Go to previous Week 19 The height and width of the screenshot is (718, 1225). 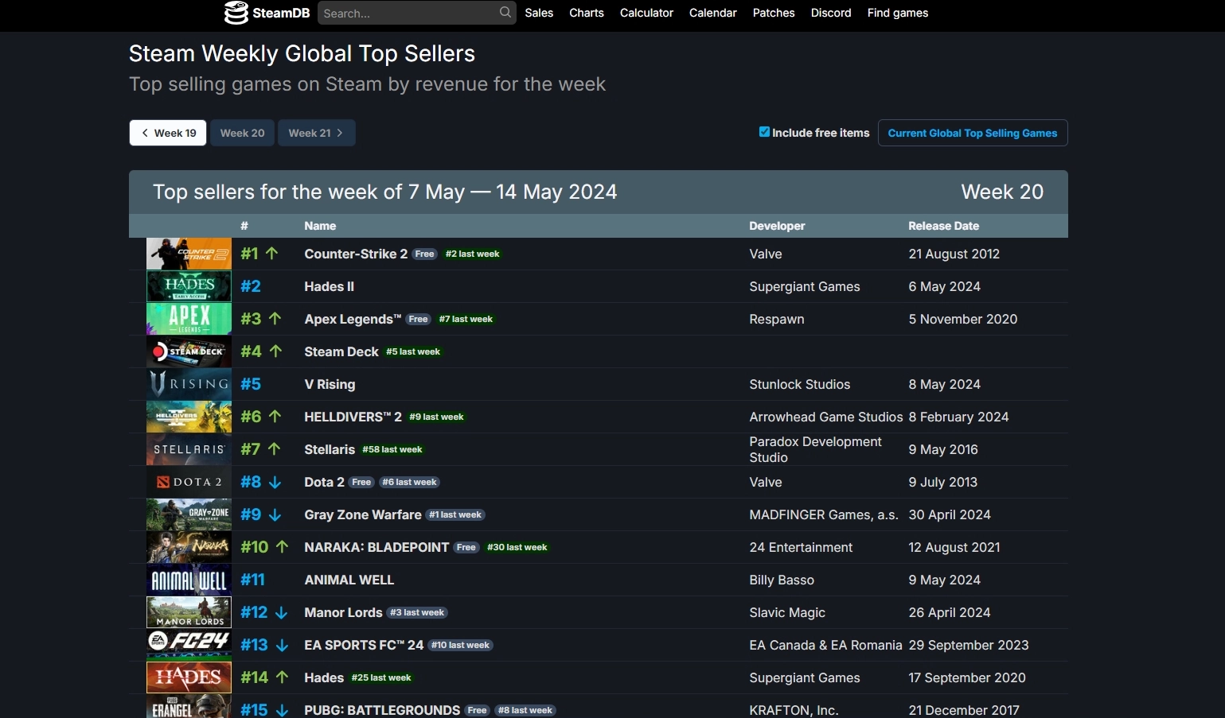pos(168,133)
